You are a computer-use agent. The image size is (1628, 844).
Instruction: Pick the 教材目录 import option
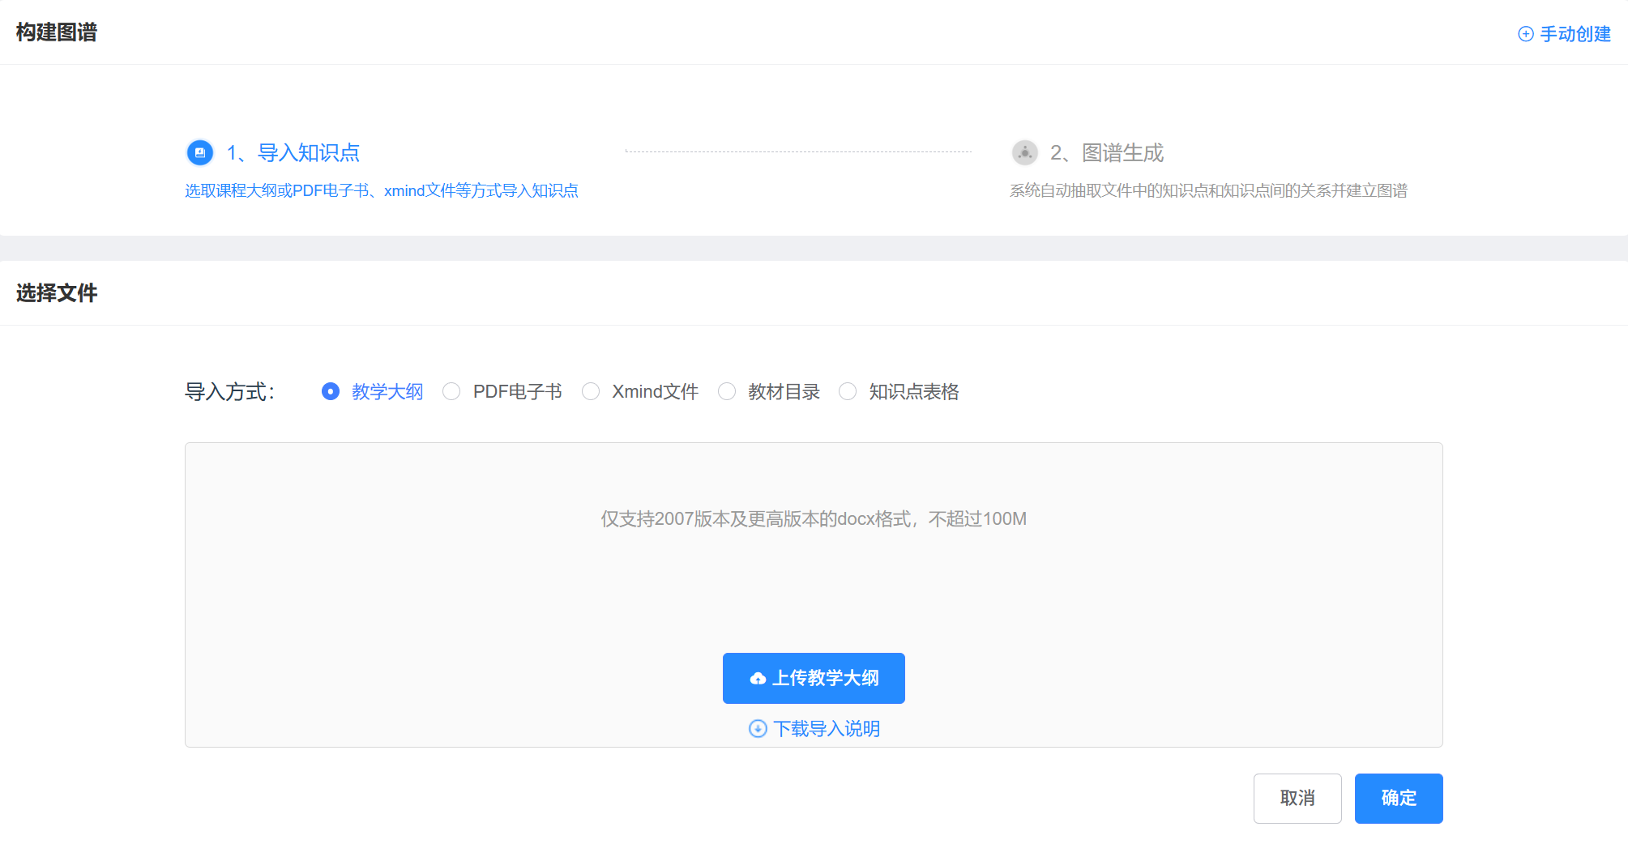pos(727,392)
